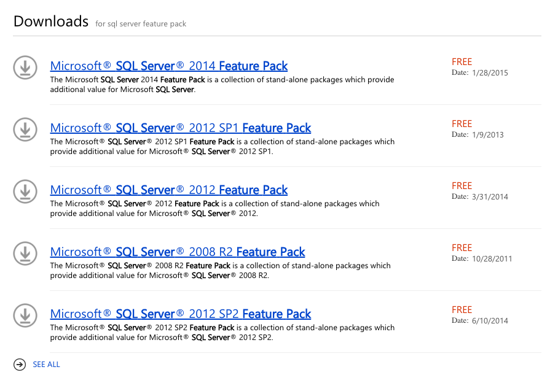Open Microsoft SQL Server 2012 SP1 Feature Pack link
This screenshot has width=550, height=383.
tap(180, 128)
